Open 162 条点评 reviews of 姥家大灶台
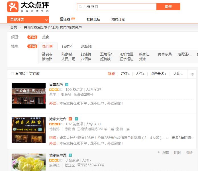The image size is (198, 171). (74, 124)
